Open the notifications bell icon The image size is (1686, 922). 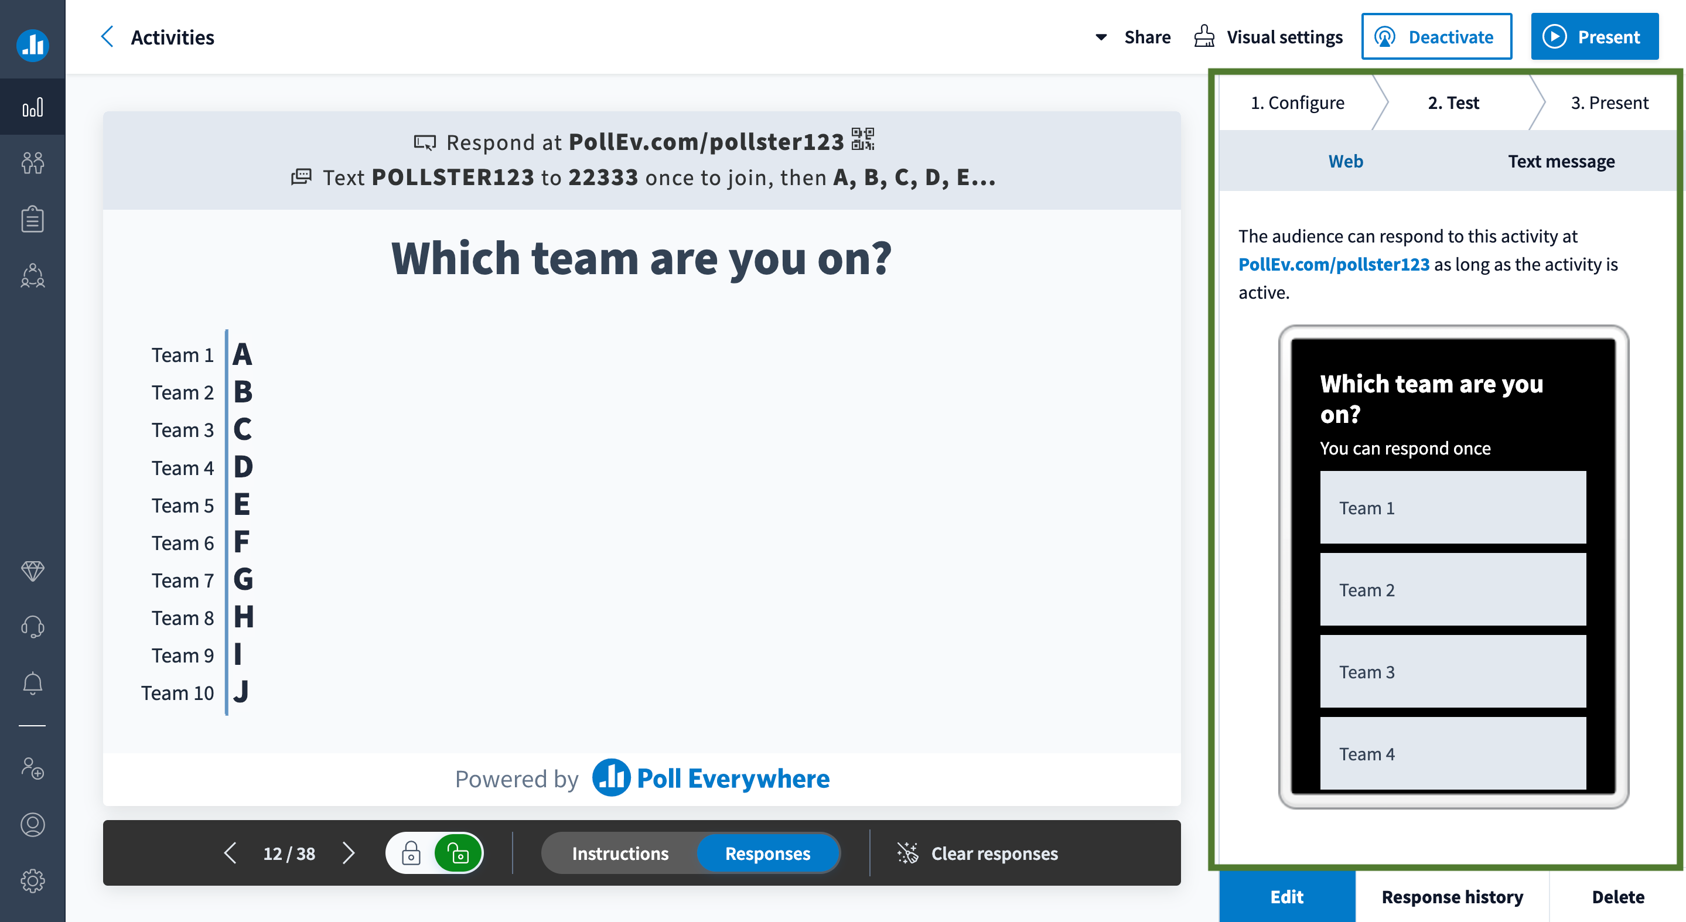click(x=33, y=683)
